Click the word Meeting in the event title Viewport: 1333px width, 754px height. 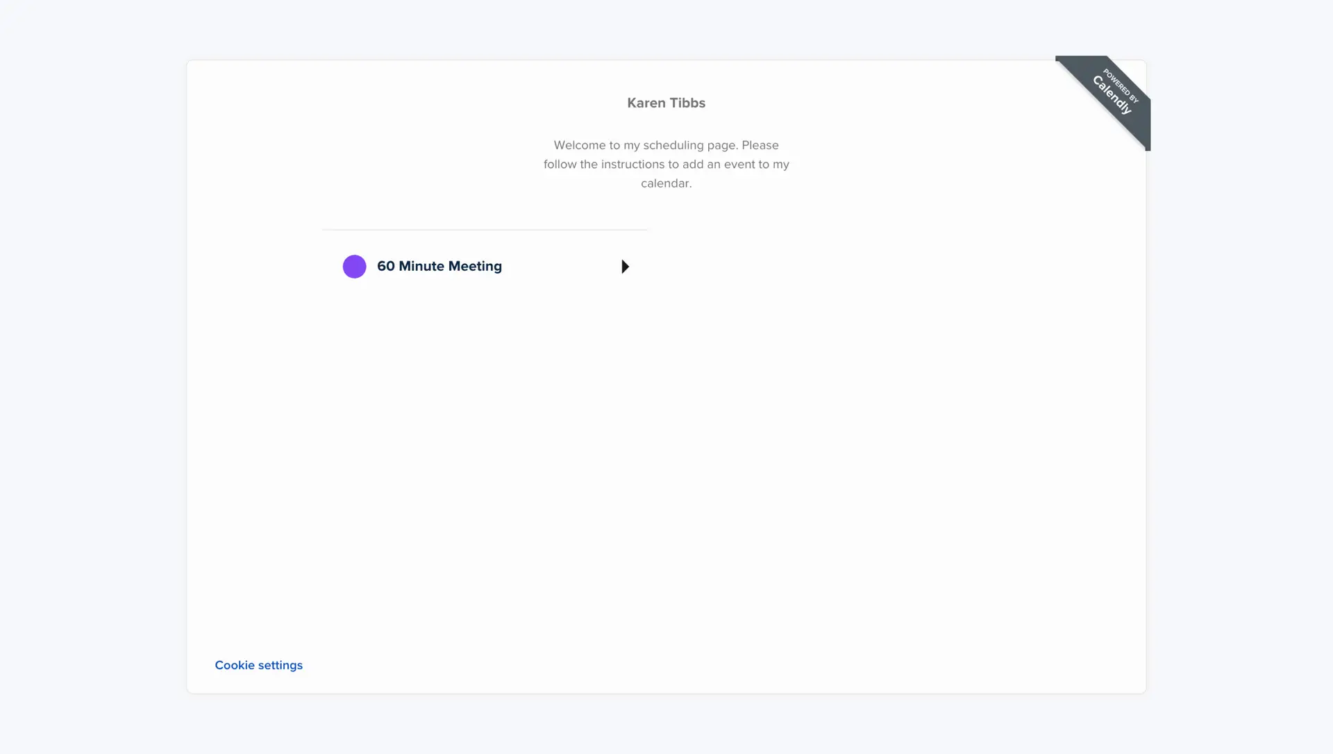point(475,267)
